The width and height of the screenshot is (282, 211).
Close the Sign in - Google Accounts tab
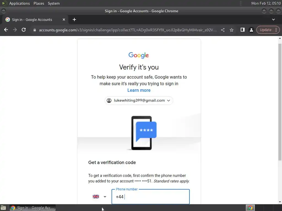click(x=64, y=20)
